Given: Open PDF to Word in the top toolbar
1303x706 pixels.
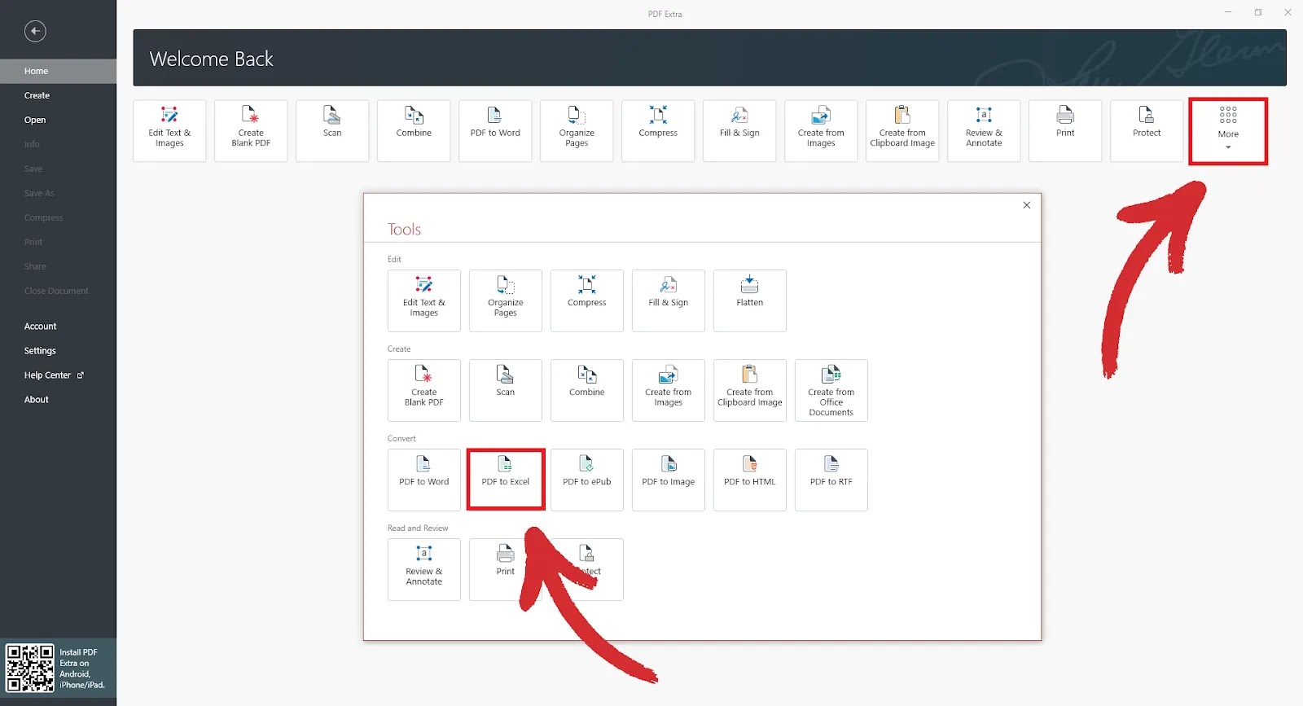Looking at the screenshot, I should pos(495,130).
